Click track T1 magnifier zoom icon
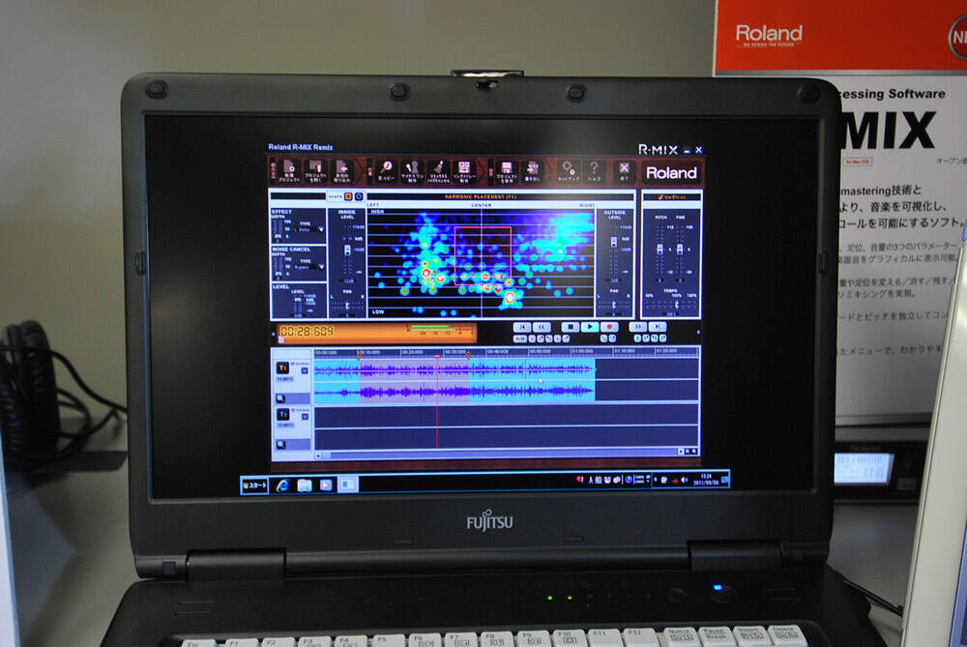The width and height of the screenshot is (967, 647). coord(280,399)
